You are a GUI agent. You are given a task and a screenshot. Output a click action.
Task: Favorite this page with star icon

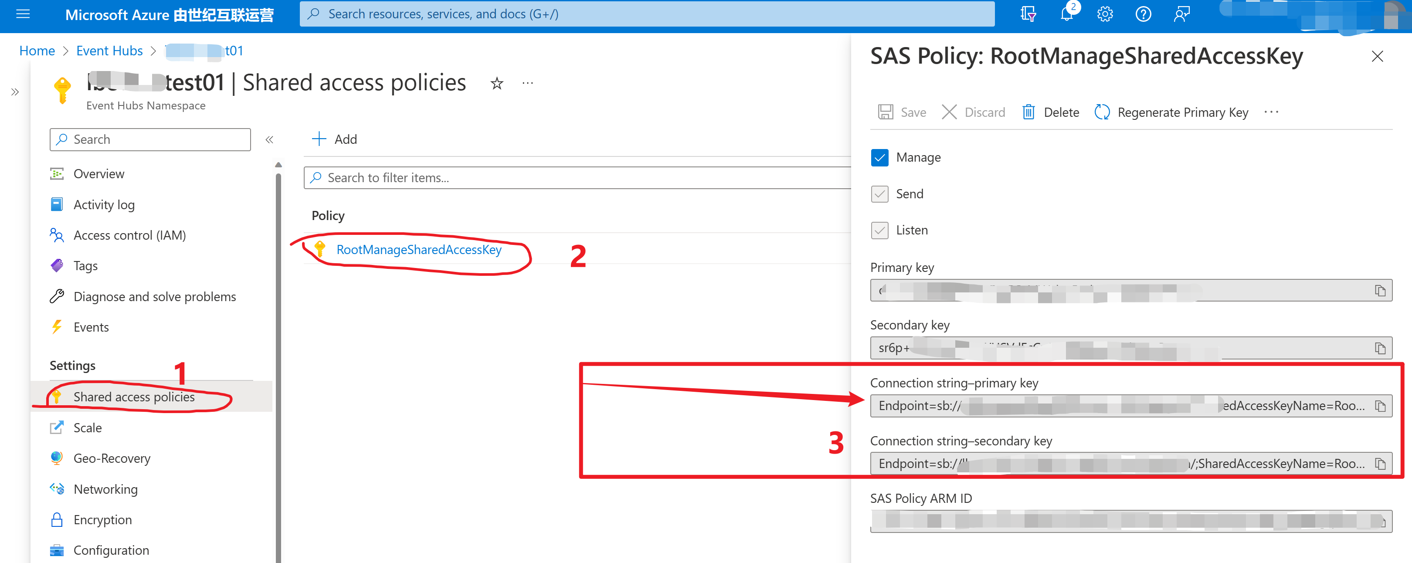(x=497, y=83)
